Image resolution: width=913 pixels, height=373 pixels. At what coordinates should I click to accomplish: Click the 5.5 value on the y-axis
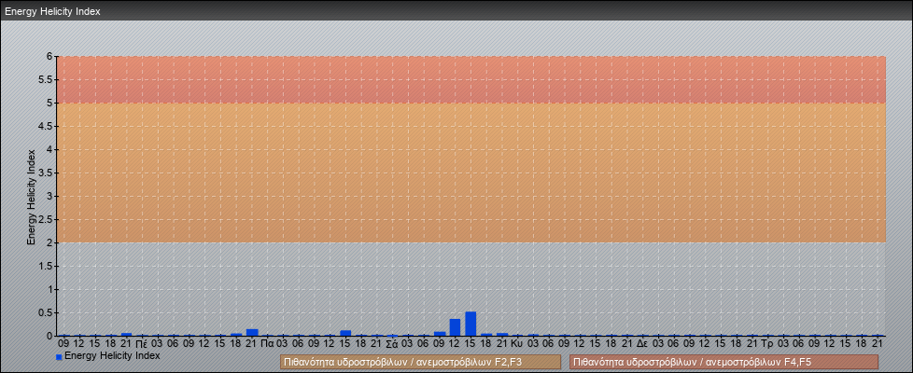tap(46, 79)
